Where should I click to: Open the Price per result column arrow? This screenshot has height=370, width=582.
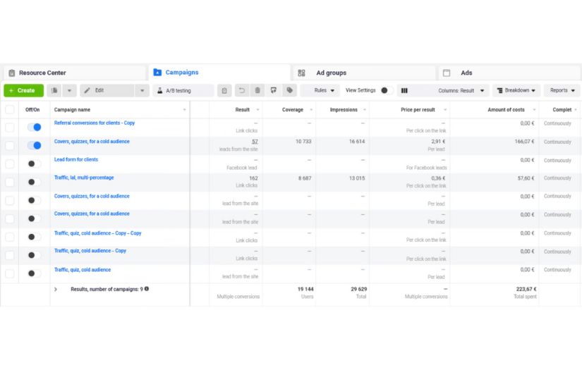tap(445, 110)
